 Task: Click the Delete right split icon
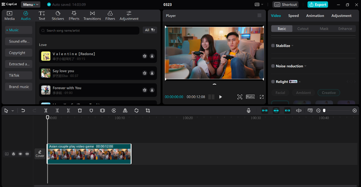tap(68, 110)
